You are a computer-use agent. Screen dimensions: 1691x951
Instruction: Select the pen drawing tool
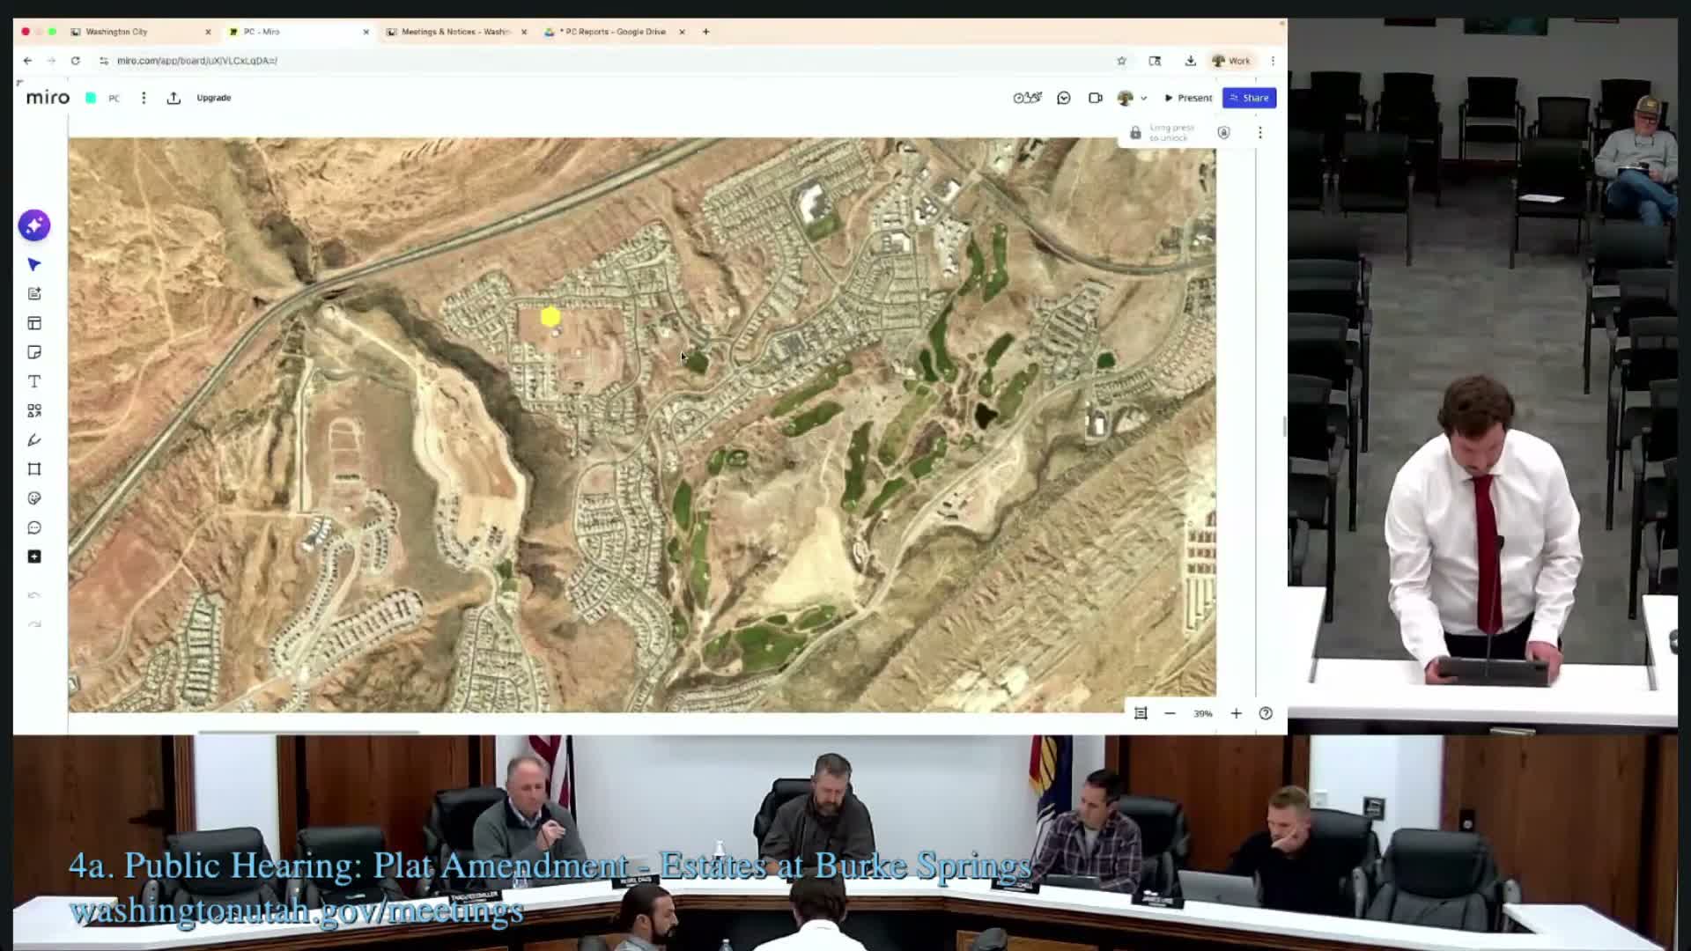click(x=33, y=439)
